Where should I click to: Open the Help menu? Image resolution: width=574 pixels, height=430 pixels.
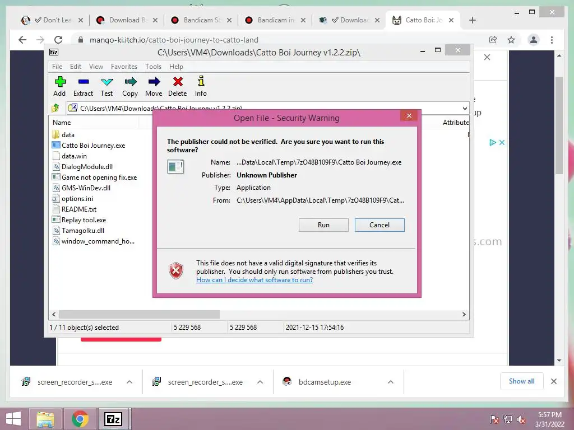pyautogui.click(x=176, y=67)
